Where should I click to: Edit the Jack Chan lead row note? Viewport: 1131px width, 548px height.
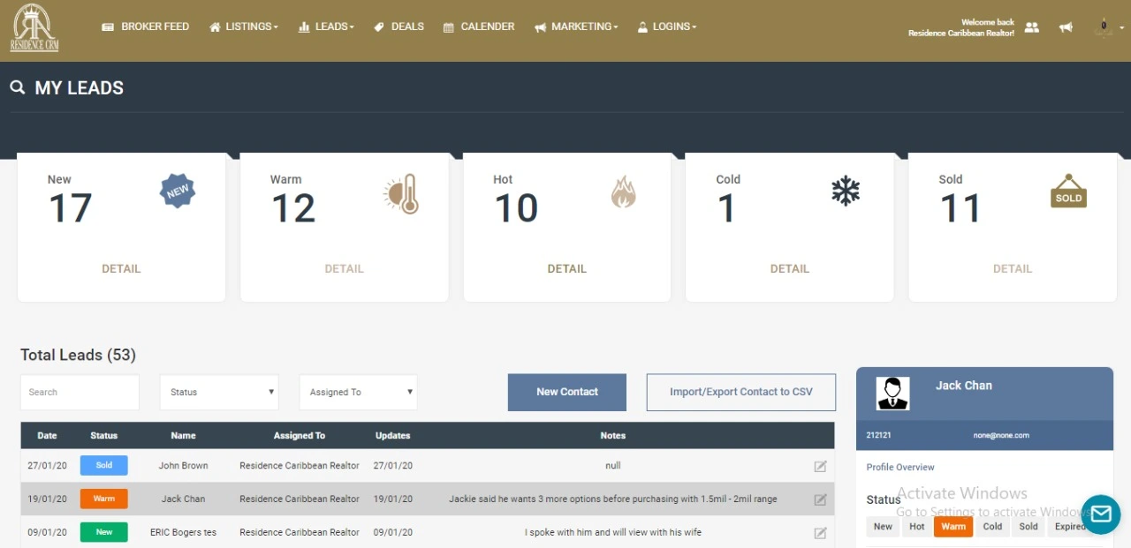tap(820, 499)
